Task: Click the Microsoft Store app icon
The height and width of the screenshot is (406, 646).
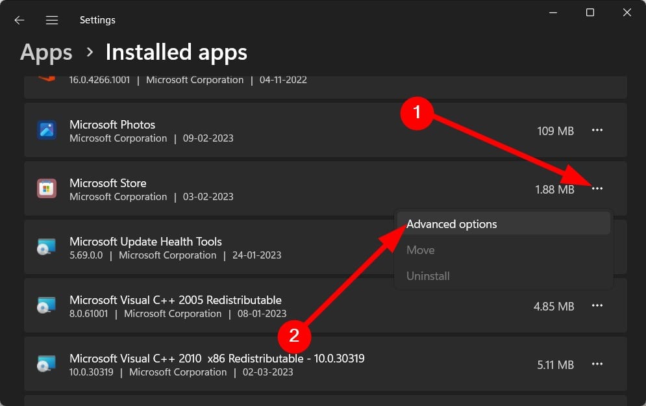Action: click(x=47, y=189)
